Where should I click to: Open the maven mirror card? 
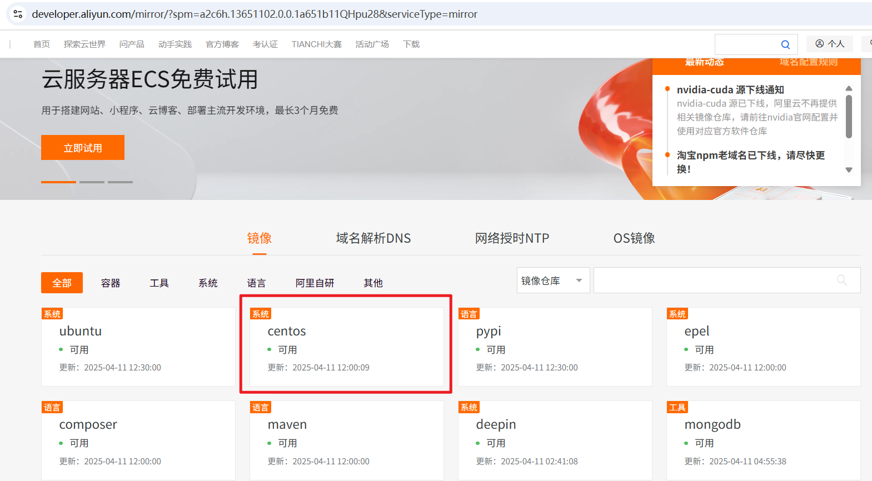347,440
